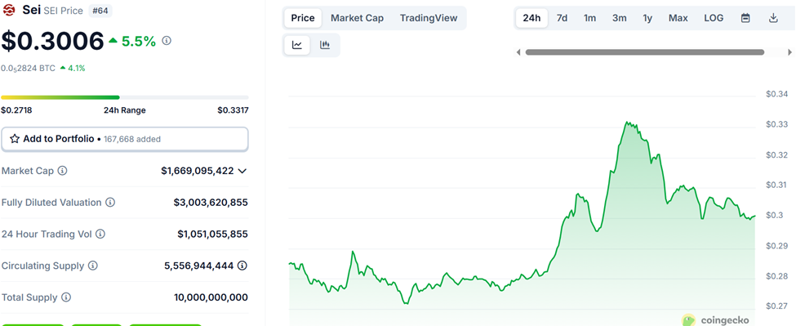This screenshot has height=326, width=796.
Task: Select the 1m time range
Action: 589,18
